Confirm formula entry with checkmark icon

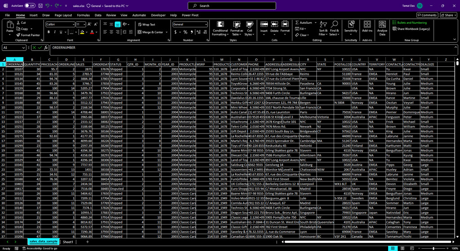[x=40, y=48]
